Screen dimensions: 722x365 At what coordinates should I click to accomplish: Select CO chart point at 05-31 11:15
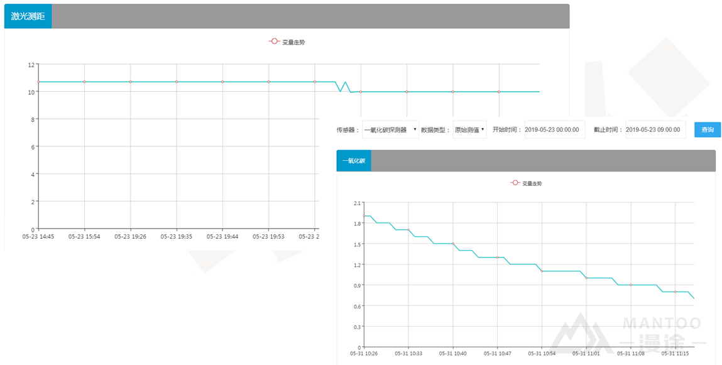[x=676, y=291]
